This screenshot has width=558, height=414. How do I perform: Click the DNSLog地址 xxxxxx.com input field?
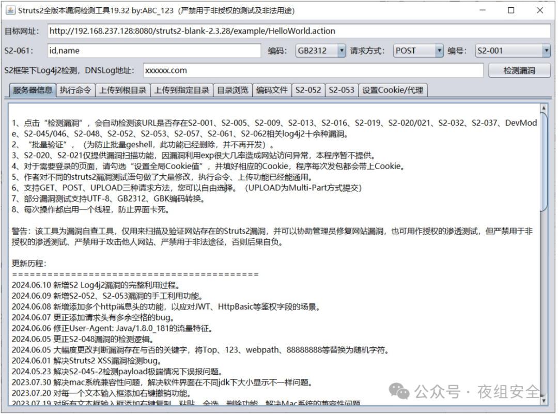point(313,70)
